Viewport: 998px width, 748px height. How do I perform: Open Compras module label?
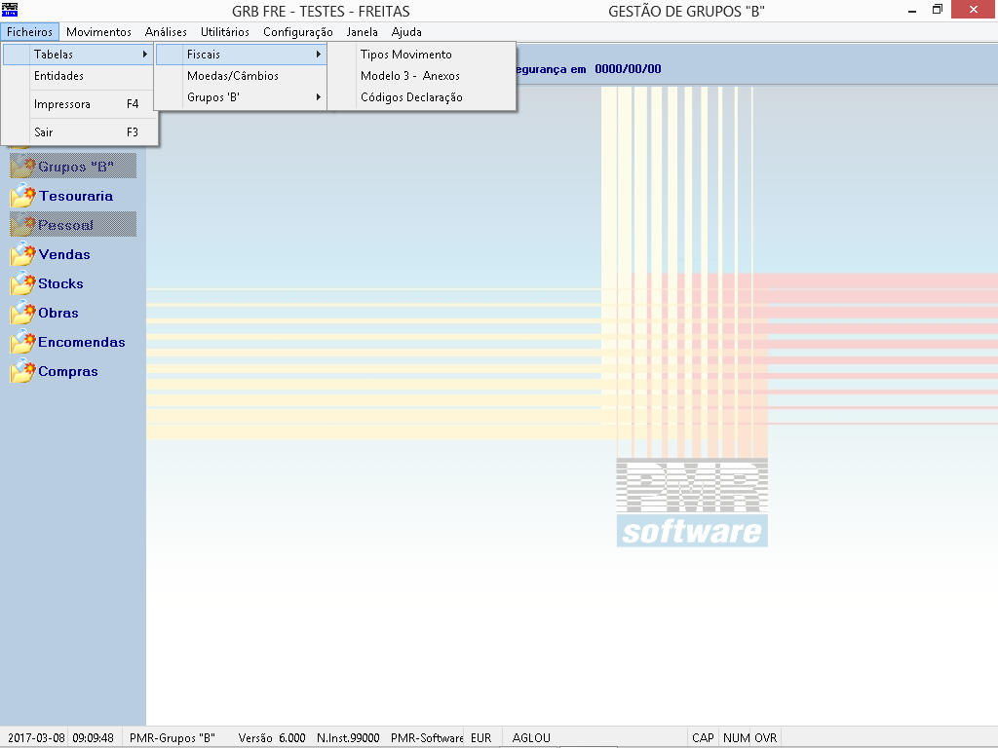[x=68, y=371]
